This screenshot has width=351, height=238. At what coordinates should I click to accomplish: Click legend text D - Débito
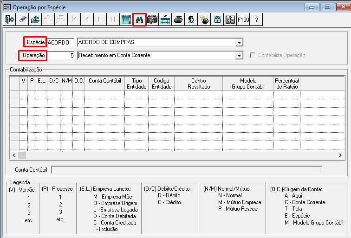tap(169, 195)
